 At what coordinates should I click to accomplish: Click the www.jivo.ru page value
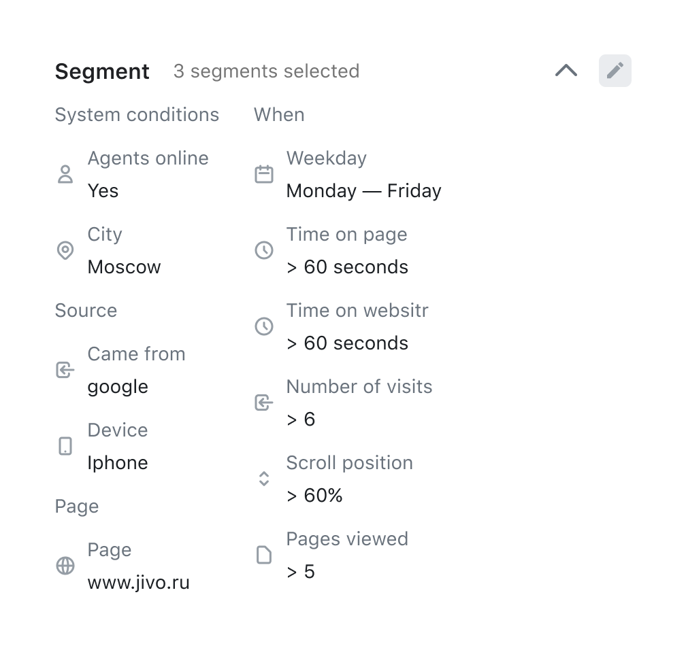click(138, 583)
